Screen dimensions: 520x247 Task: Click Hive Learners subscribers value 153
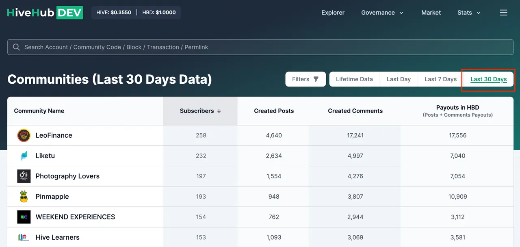click(201, 237)
